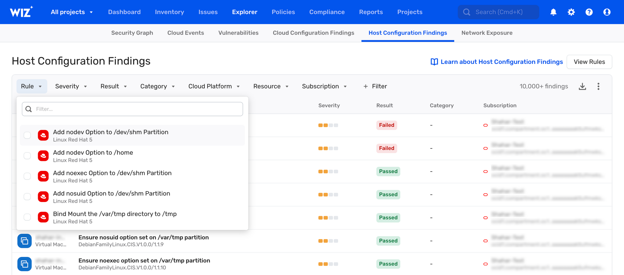Open the notifications bell icon
This screenshot has width=624, height=275.
[x=553, y=12]
